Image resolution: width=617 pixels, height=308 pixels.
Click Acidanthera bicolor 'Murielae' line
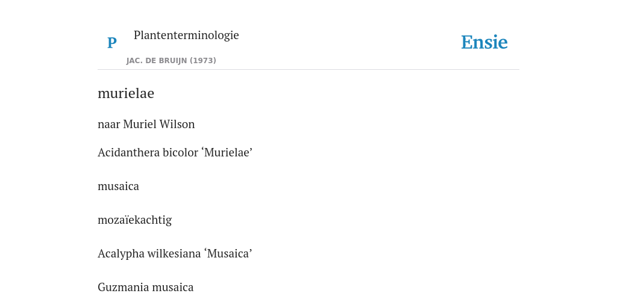click(x=175, y=152)
